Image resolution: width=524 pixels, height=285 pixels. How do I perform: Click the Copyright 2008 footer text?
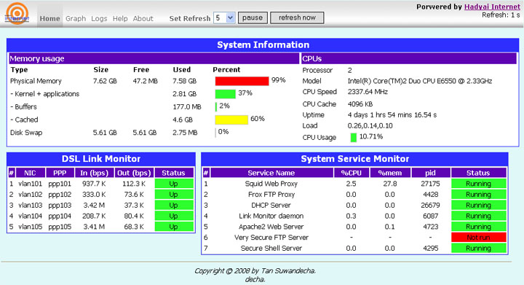click(255, 271)
